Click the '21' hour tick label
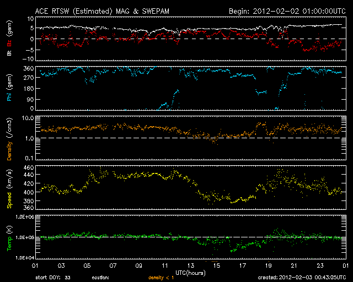This screenshot has width=353, height=282. tap(294, 266)
